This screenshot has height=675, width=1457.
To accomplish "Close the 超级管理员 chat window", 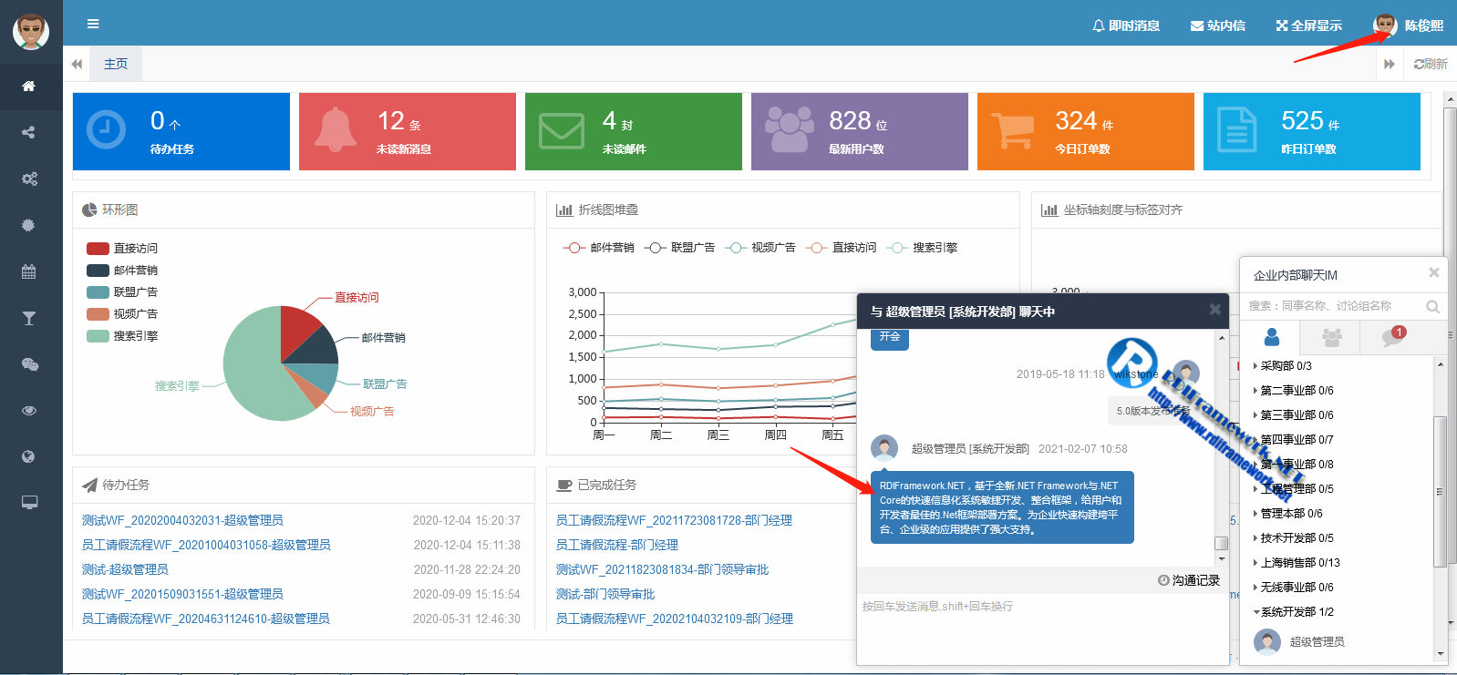I will tap(1214, 310).
